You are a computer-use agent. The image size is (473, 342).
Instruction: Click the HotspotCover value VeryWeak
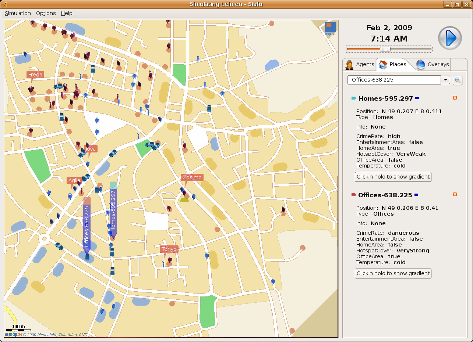tap(411, 154)
